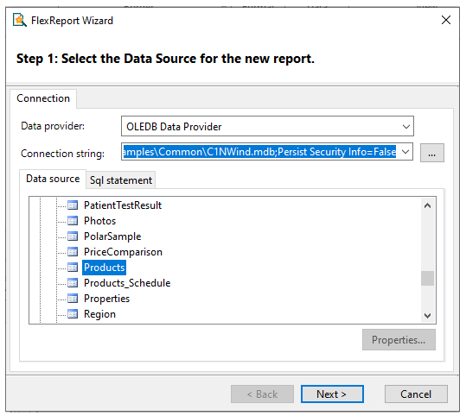
Task: Select the PriceComparison table
Action: click(x=123, y=252)
